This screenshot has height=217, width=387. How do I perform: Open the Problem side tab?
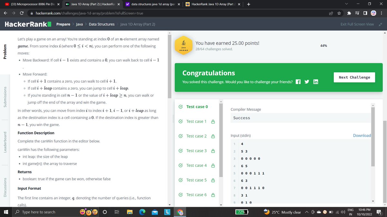point(5,52)
